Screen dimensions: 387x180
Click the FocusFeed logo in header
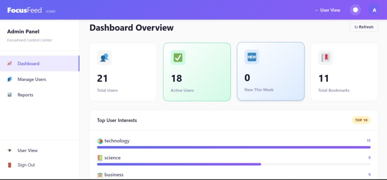(x=24, y=10)
